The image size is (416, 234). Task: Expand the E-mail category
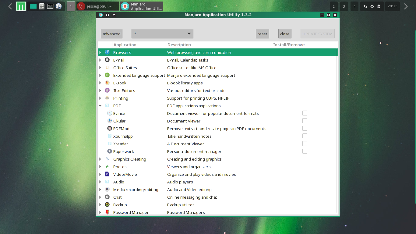coord(100,60)
